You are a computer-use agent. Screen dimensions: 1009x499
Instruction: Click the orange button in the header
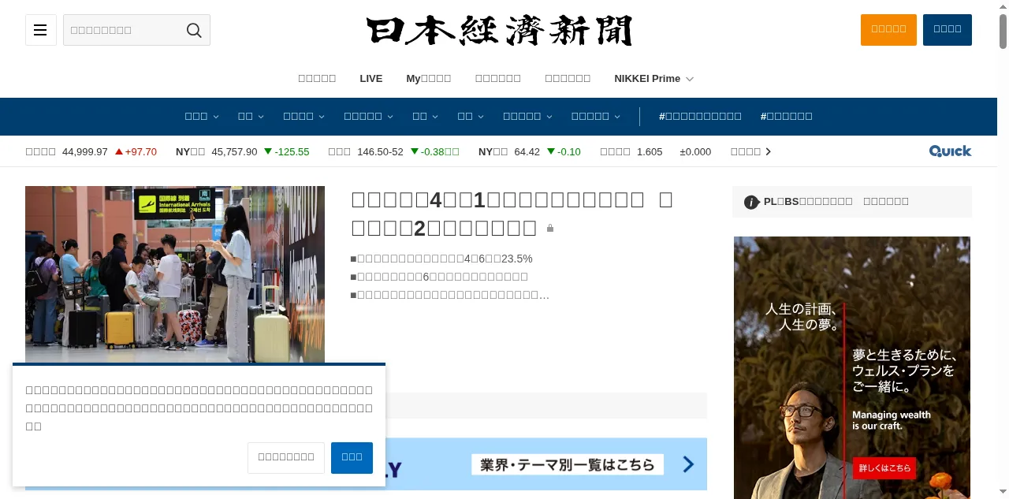[x=888, y=30]
